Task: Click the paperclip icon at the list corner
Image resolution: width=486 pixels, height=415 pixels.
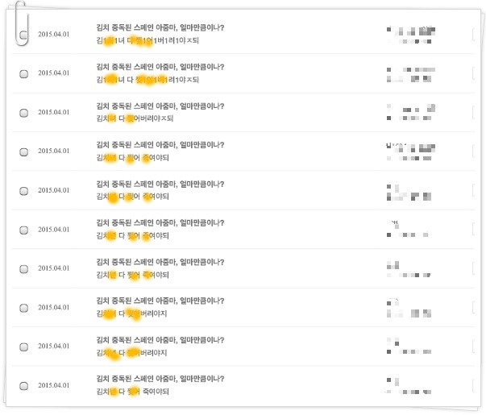Action: (x=22, y=23)
